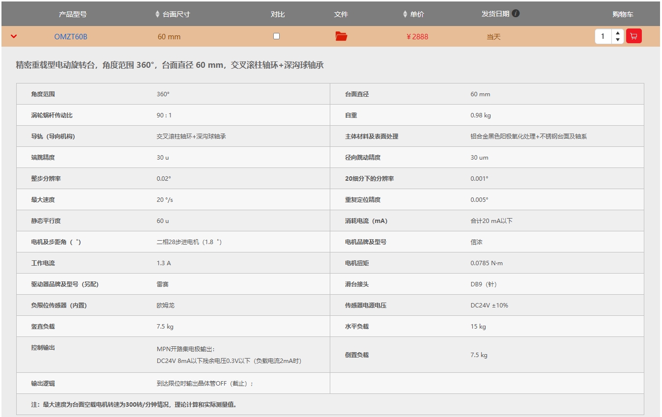
Task: Click the info icon beside 发货日期
Action: pos(516,13)
